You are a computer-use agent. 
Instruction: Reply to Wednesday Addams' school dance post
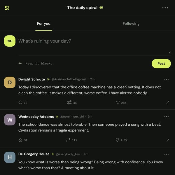[x=20, y=140]
